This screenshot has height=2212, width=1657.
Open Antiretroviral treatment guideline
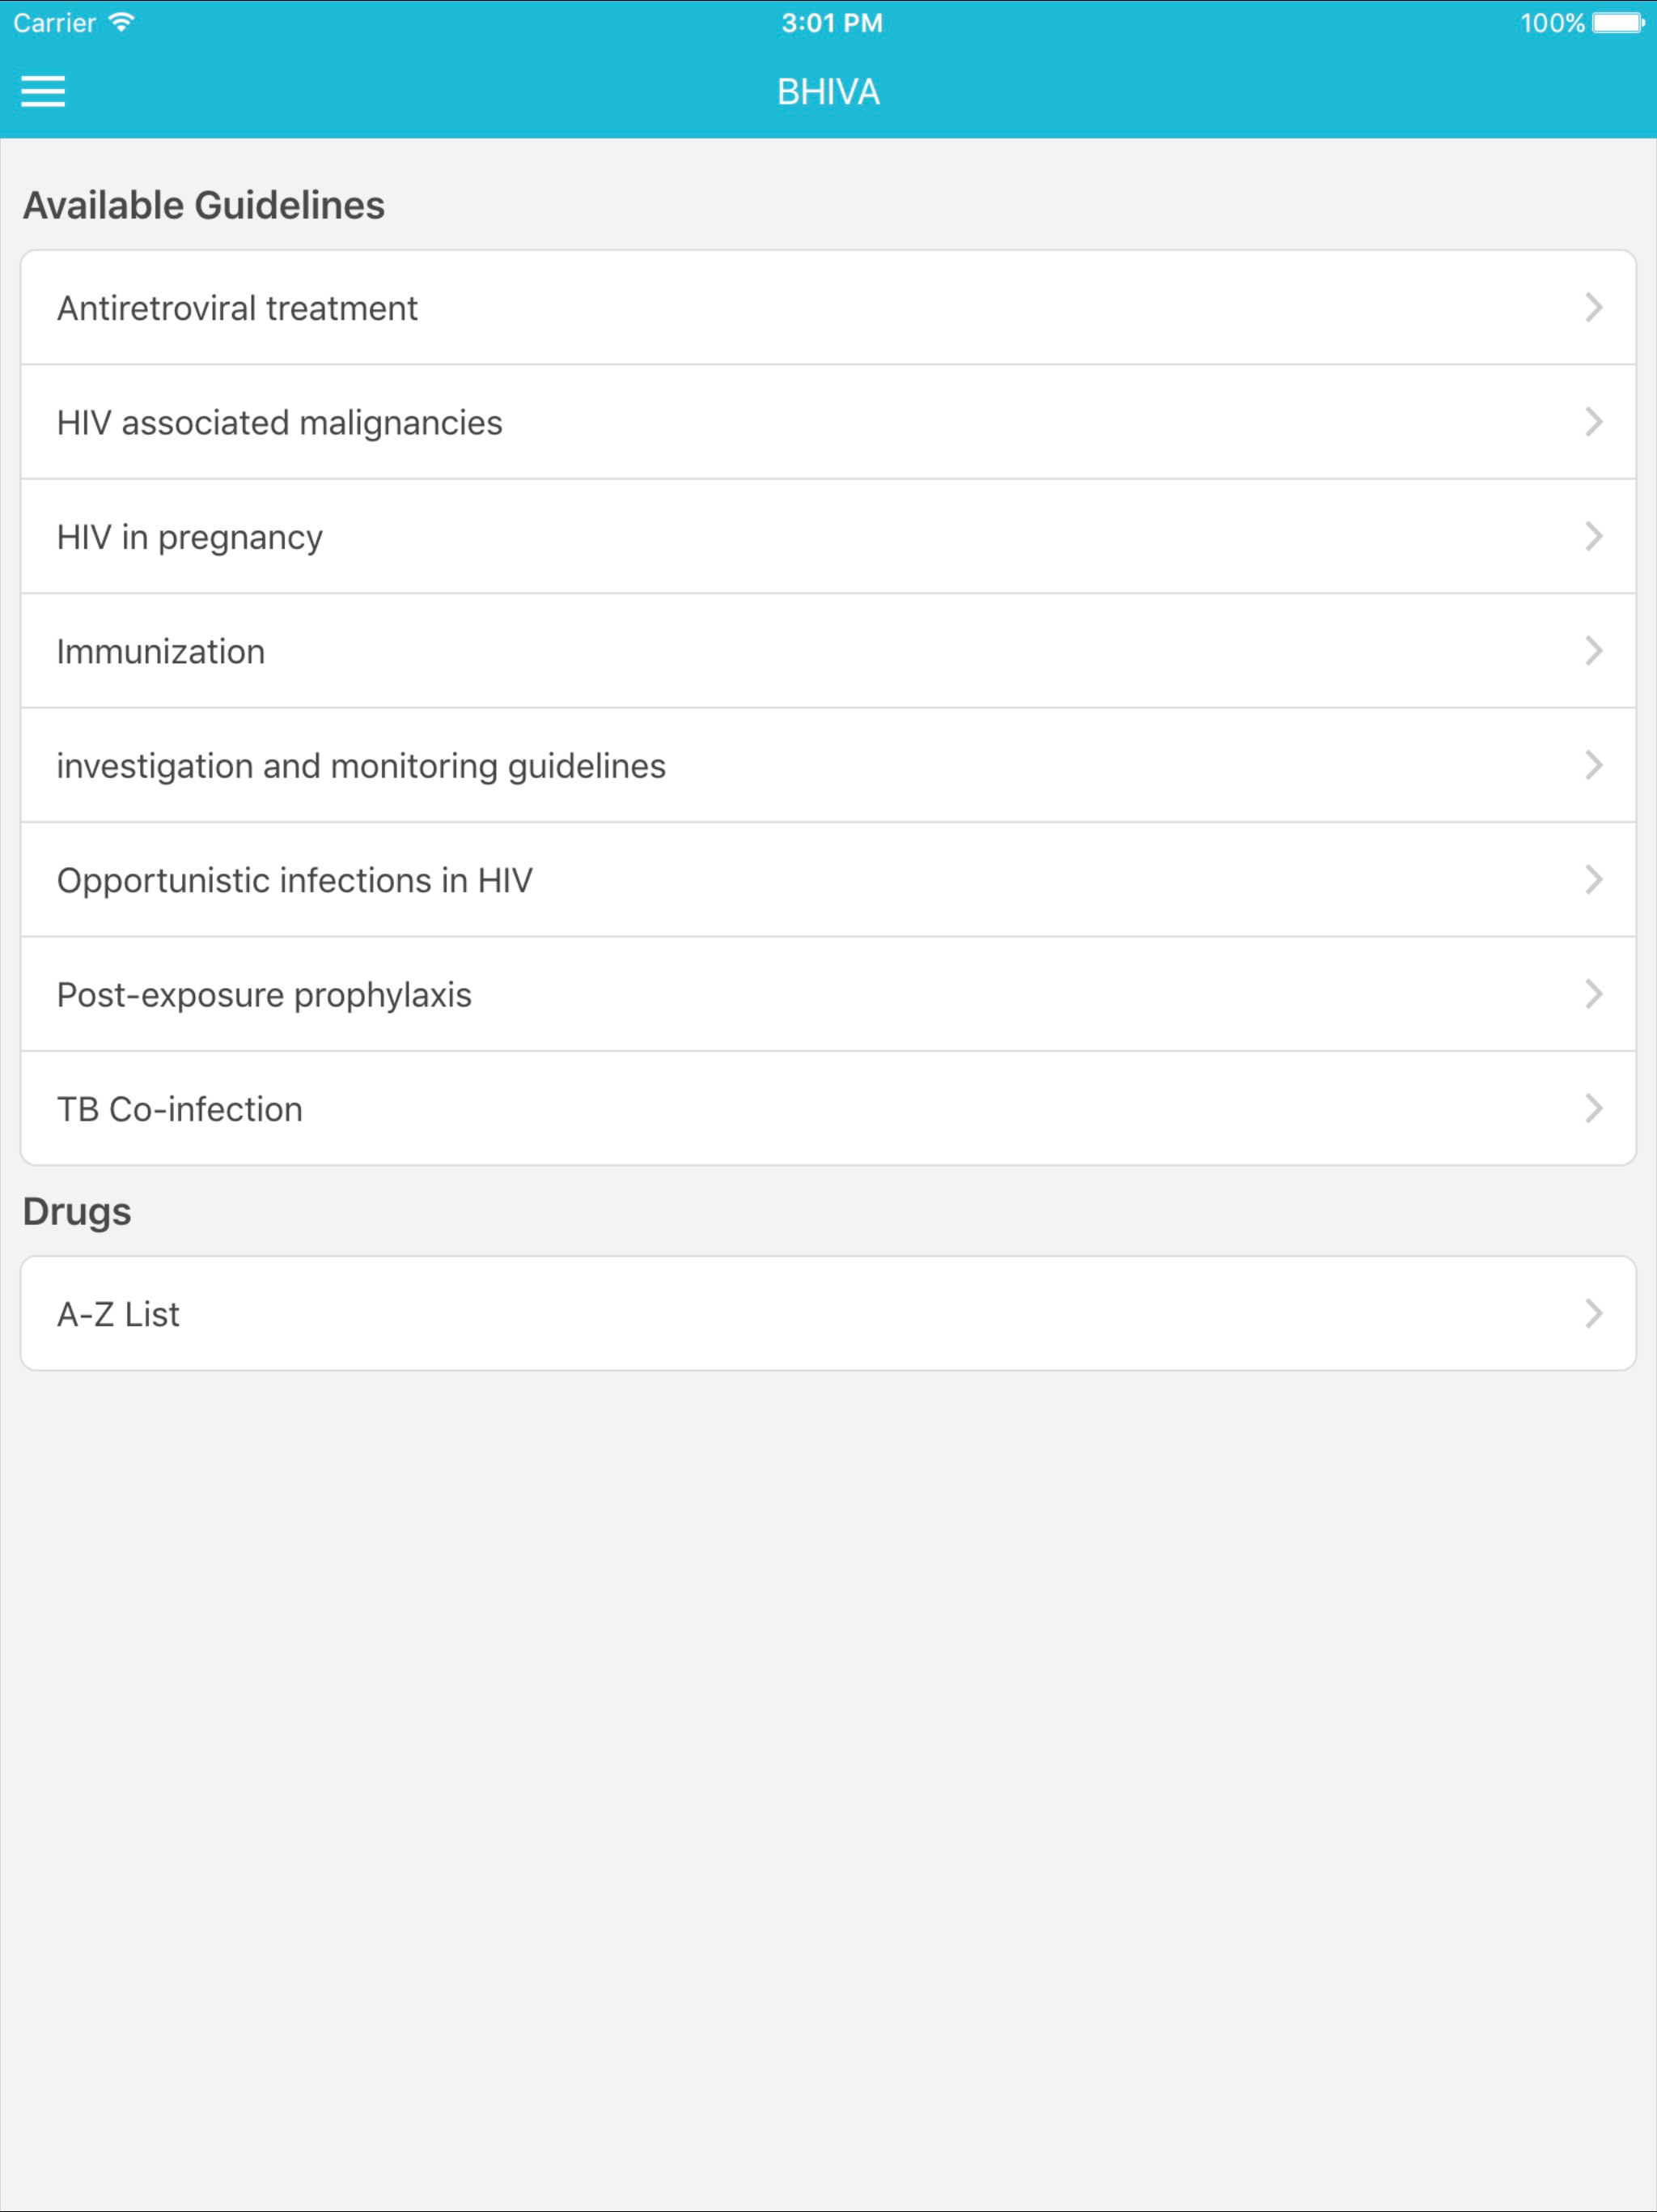click(x=828, y=308)
